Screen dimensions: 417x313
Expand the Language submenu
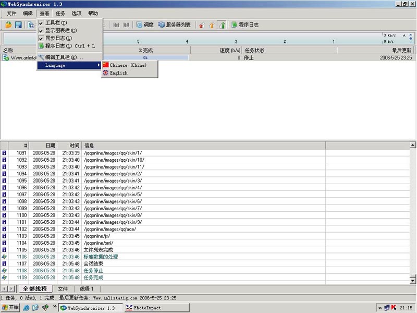click(x=69, y=65)
